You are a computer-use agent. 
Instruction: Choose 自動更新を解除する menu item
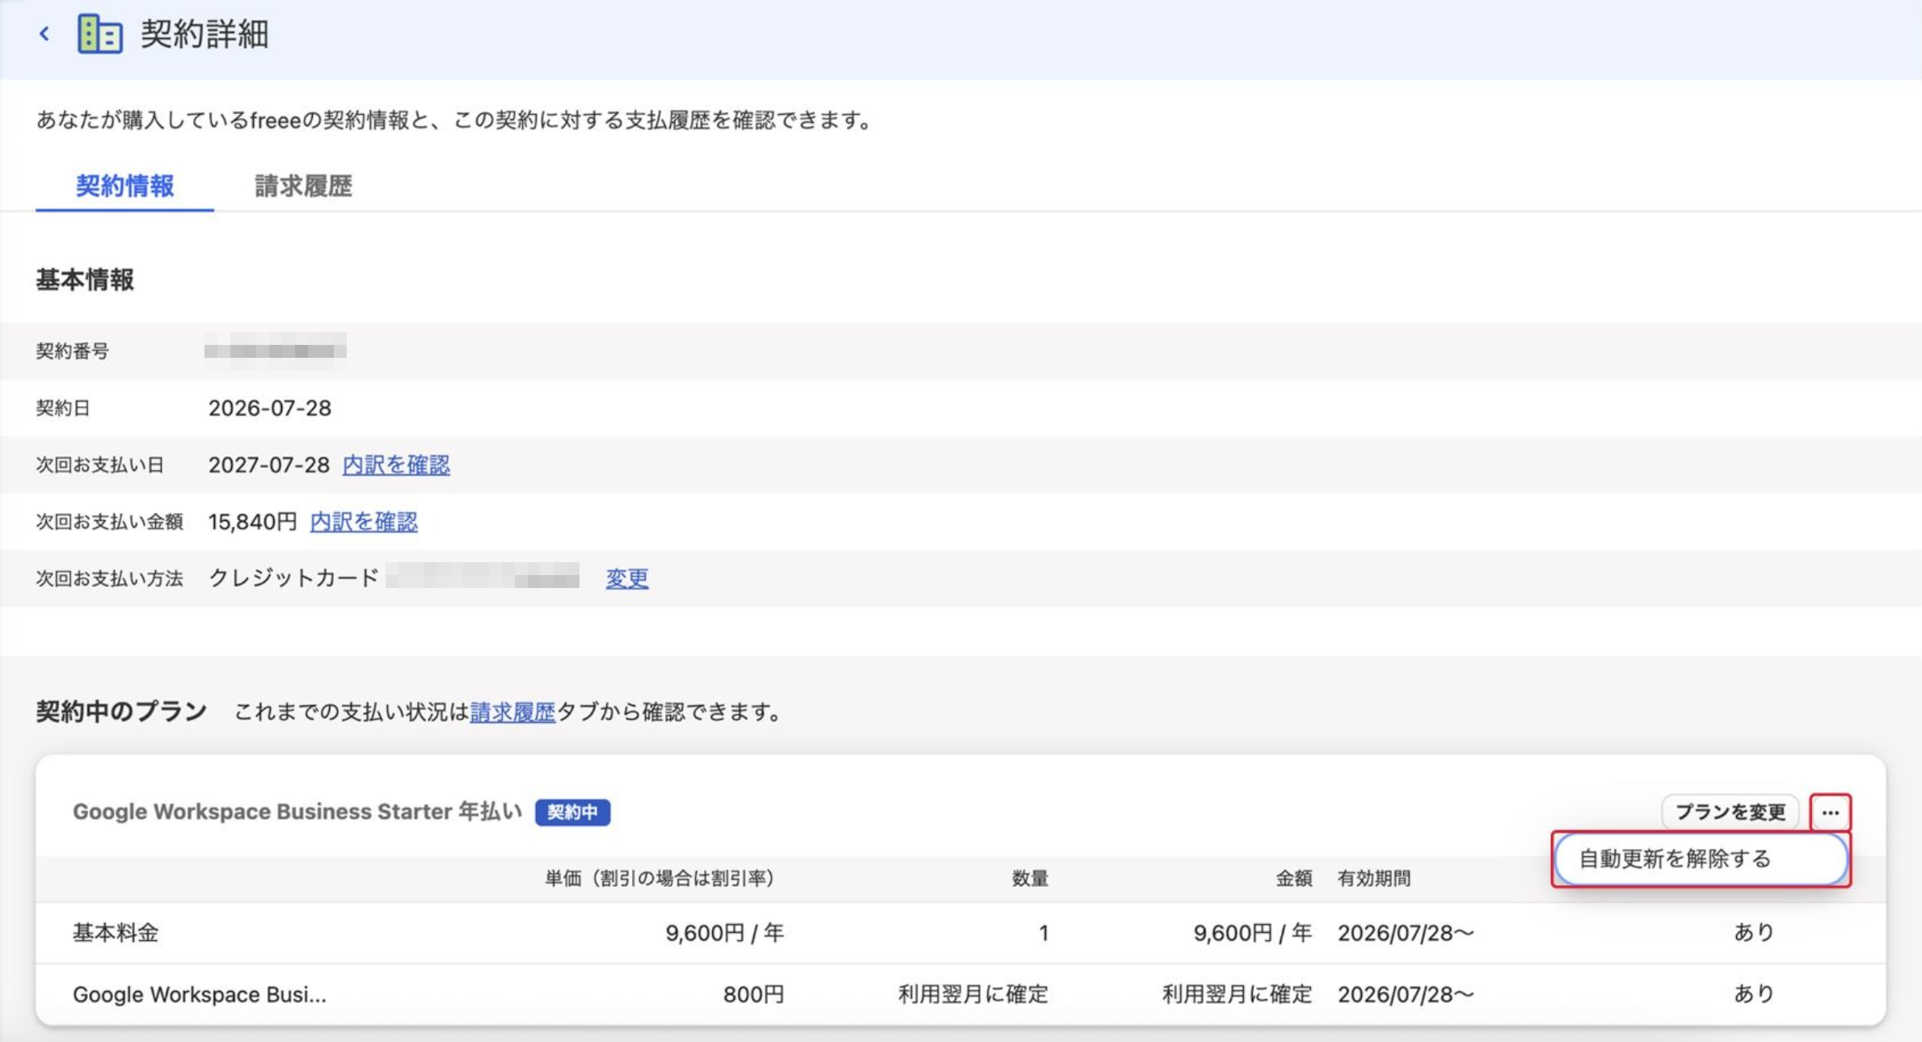(1701, 859)
